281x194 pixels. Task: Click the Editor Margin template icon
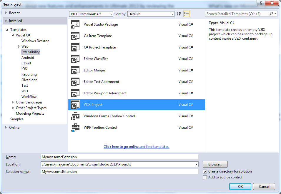coord(75,70)
